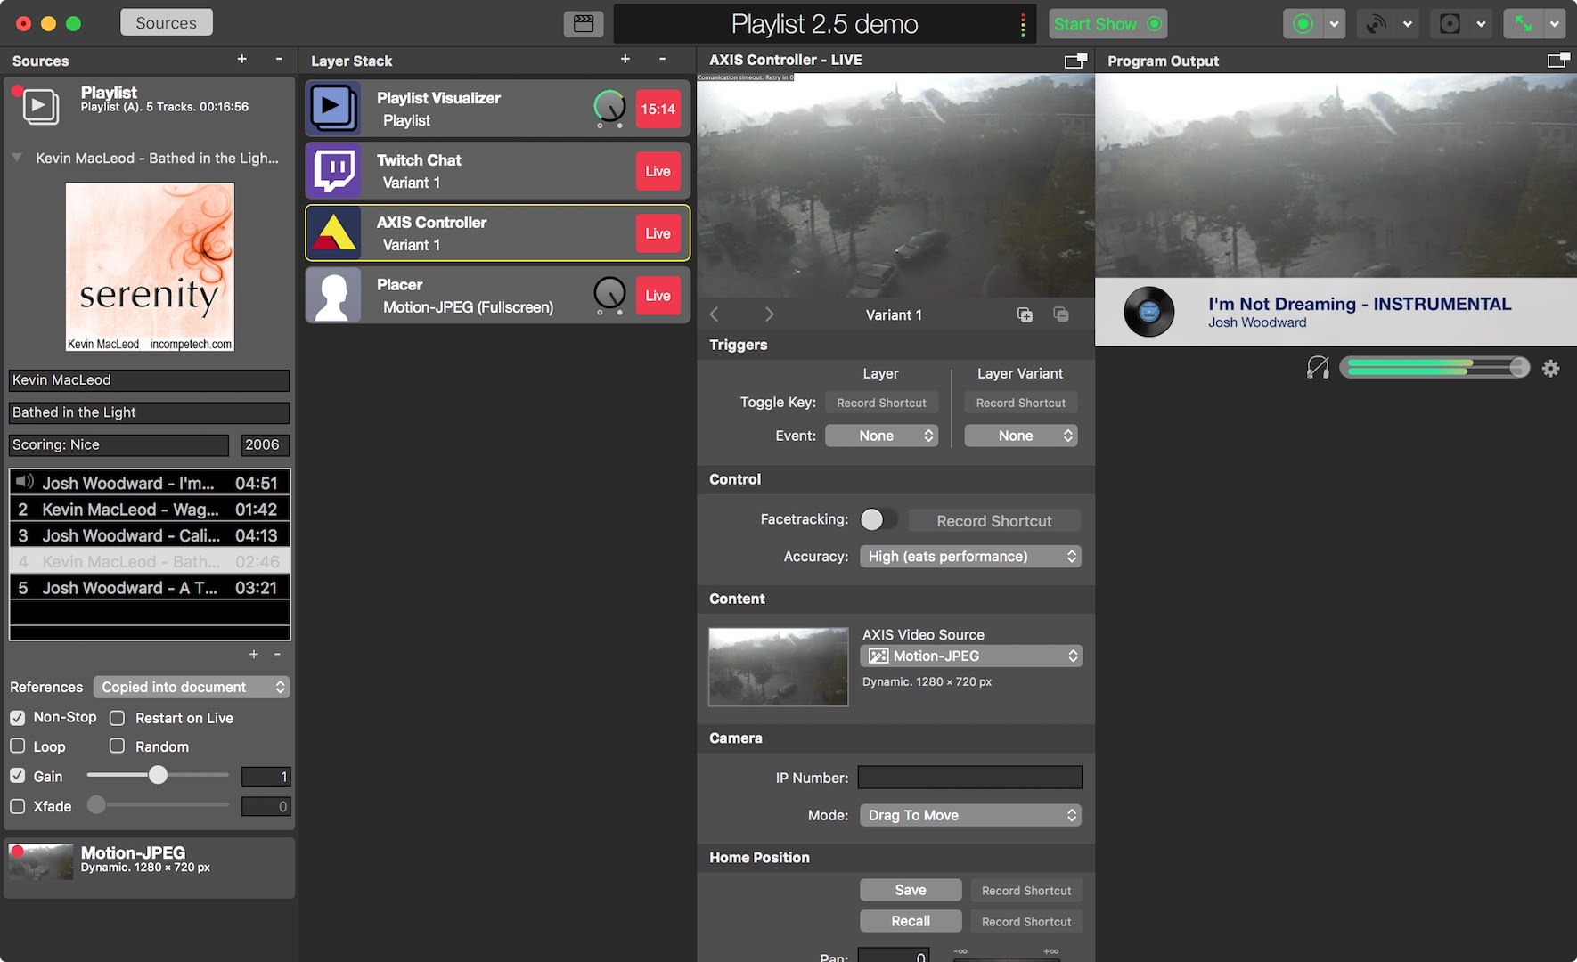Click the vertical dots beside show title
Viewport: 1577px width, 962px height.
tap(1023, 25)
